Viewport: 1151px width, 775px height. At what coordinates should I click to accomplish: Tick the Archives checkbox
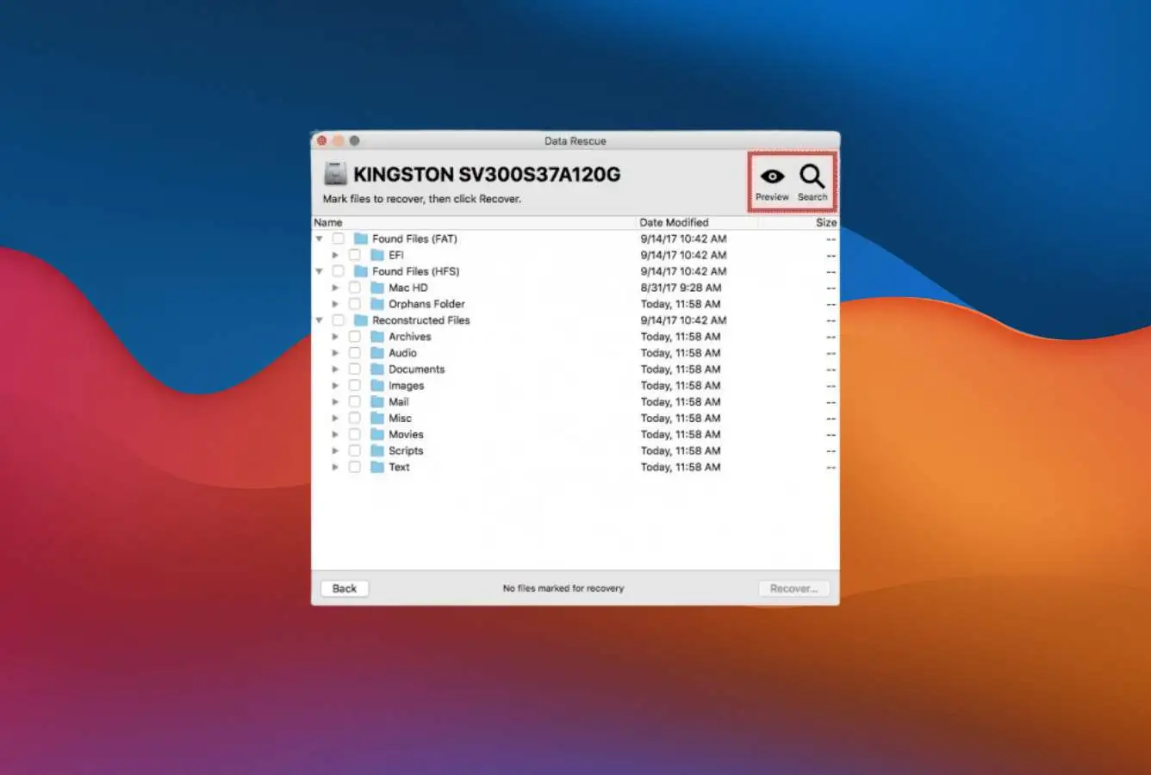tap(355, 337)
